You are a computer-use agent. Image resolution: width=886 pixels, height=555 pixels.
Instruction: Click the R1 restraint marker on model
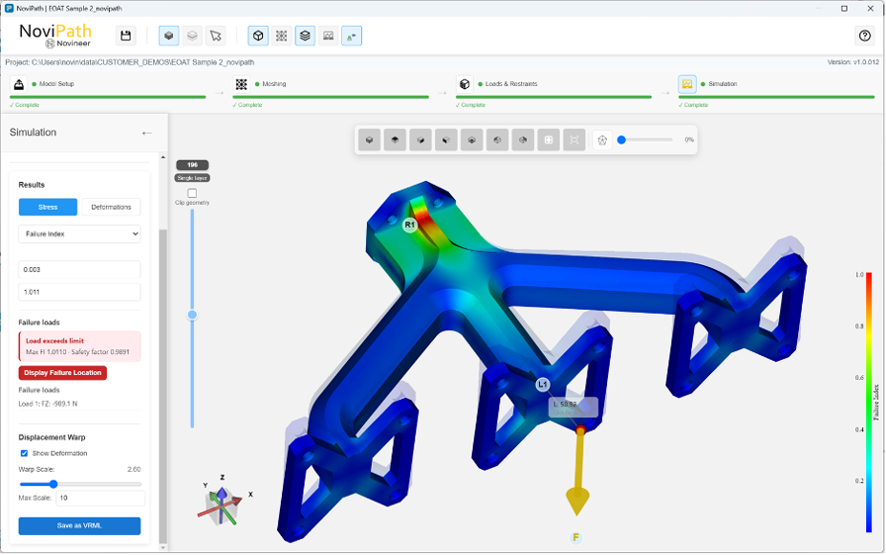click(x=409, y=225)
